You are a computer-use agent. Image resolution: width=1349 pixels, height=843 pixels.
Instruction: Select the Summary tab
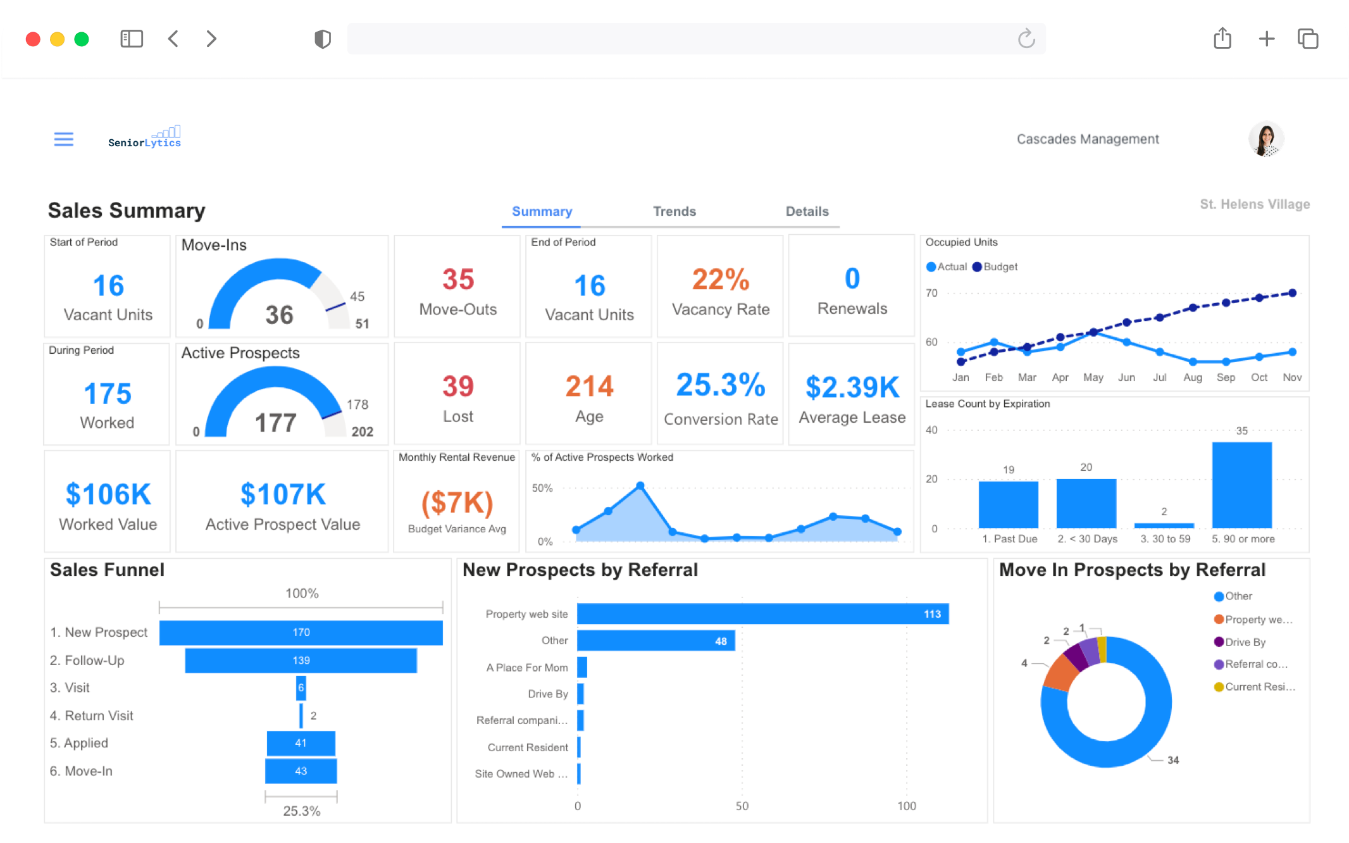coord(542,211)
